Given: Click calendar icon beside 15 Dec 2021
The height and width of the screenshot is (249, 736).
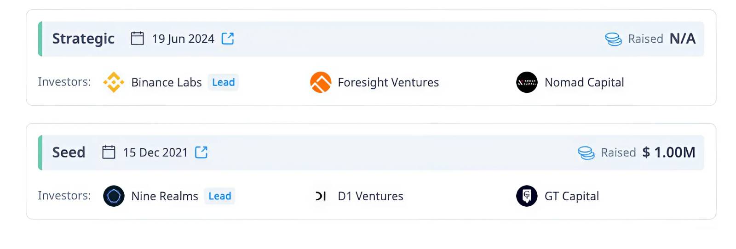Looking at the screenshot, I should (x=109, y=152).
